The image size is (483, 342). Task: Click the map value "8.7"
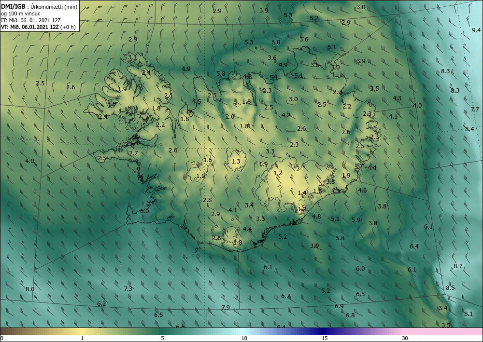(458, 266)
